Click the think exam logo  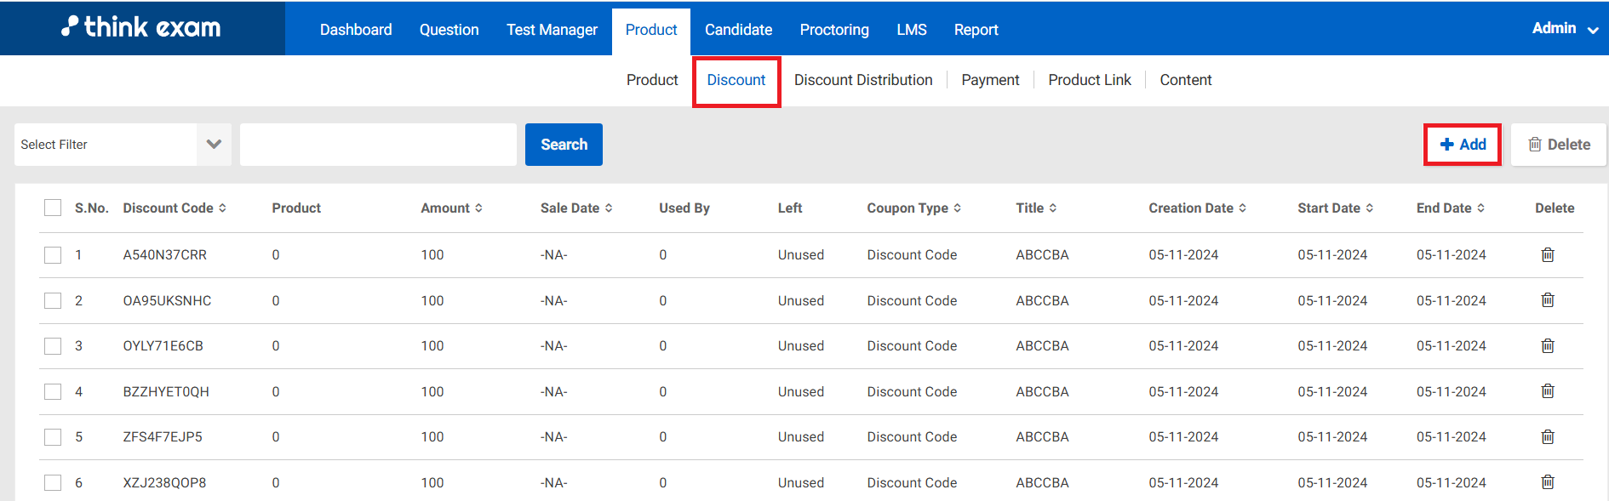point(141,28)
